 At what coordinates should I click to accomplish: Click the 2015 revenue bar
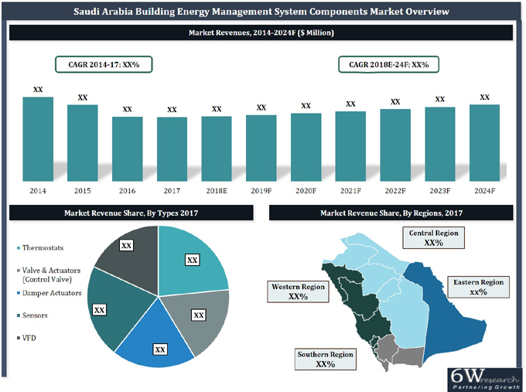click(83, 143)
